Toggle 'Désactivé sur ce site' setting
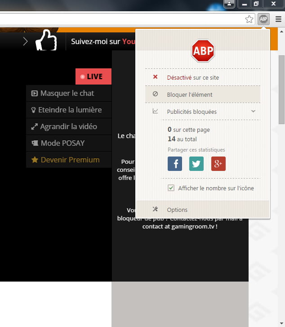Screen dimensions: 285x327 click(x=203, y=77)
